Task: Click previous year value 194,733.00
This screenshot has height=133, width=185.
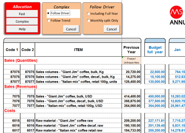Action: 131,130
